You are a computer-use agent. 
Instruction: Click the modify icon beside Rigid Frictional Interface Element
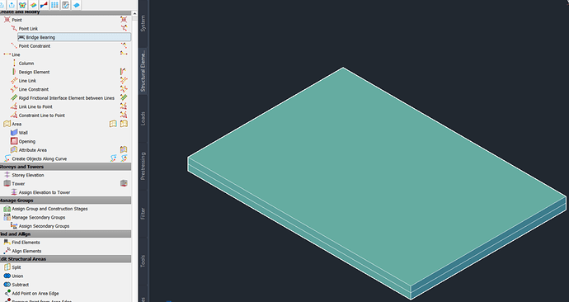[124, 97]
